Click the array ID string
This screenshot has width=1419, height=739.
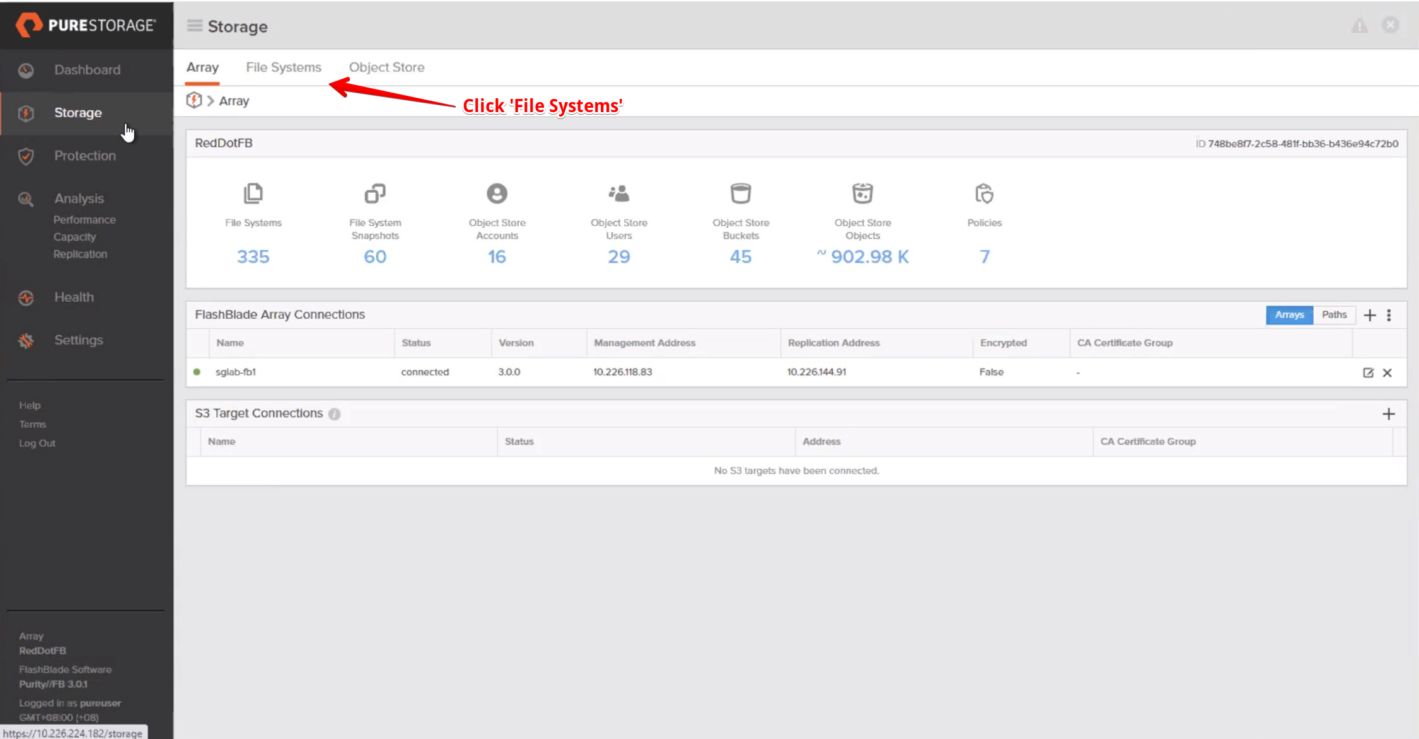tap(1303, 144)
